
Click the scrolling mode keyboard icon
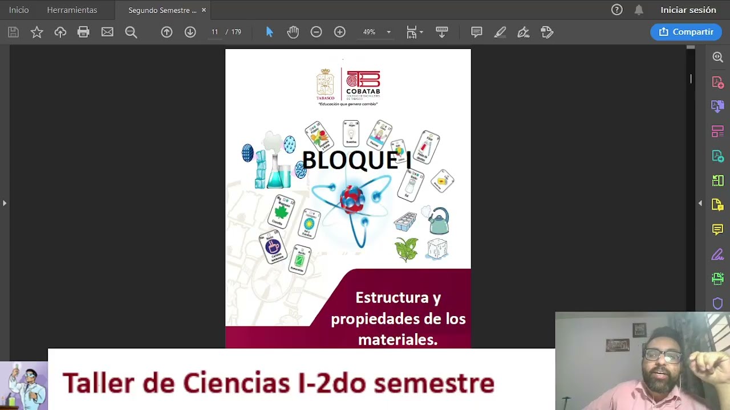(441, 32)
